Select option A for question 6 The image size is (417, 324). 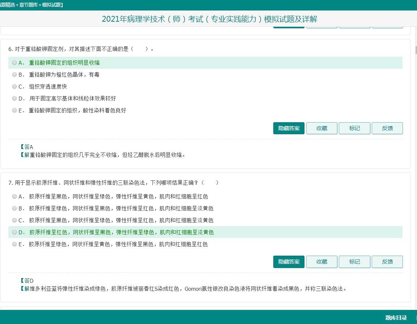(x=14, y=63)
